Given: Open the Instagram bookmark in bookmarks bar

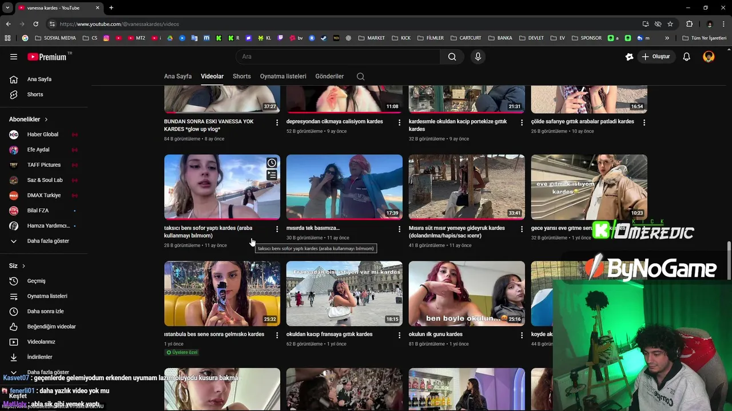Looking at the screenshot, I should pos(106,38).
